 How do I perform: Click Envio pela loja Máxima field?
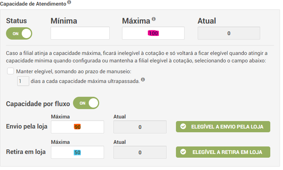tap(77, 127)
